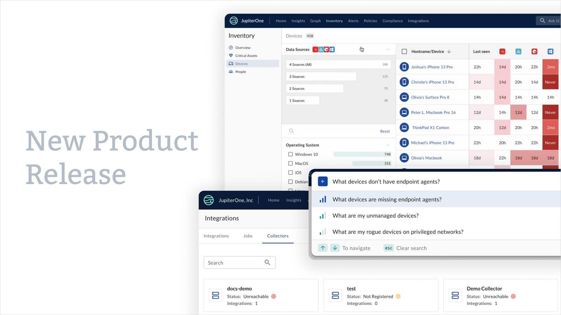Image resolution: width=561 pixels, height=315 pixels.
Task: Click the phone icon beside Joshua's iPhone 13 Pro
Action: (404, 67)
